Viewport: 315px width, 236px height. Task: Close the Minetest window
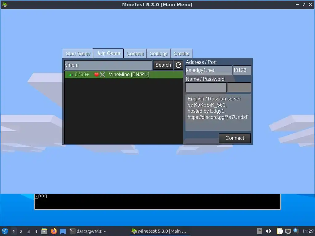(310, 5)
